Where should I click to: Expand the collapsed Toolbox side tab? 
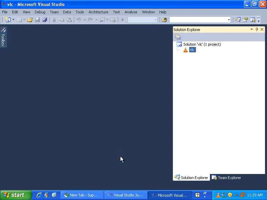pyautogui.click(x=3, y=37)
